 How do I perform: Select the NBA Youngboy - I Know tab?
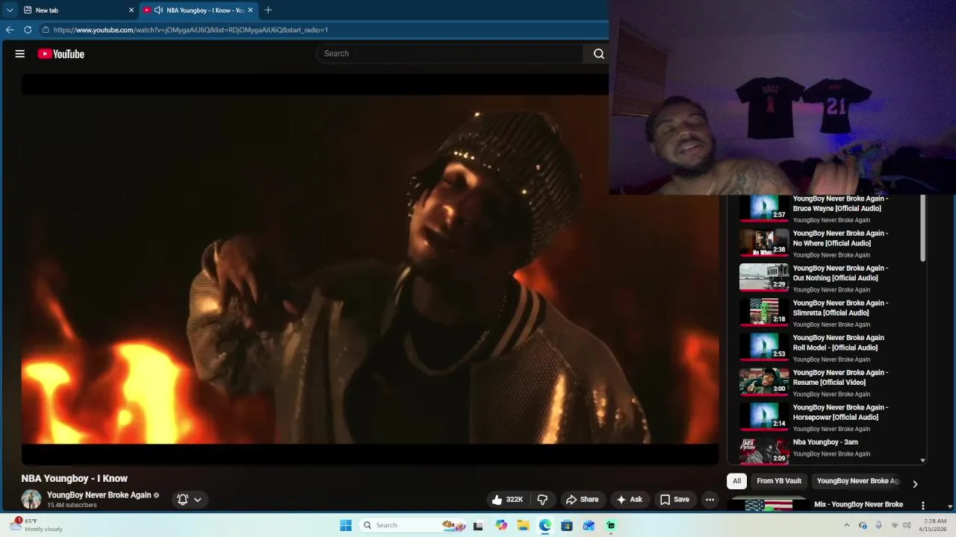click(198, 10)
